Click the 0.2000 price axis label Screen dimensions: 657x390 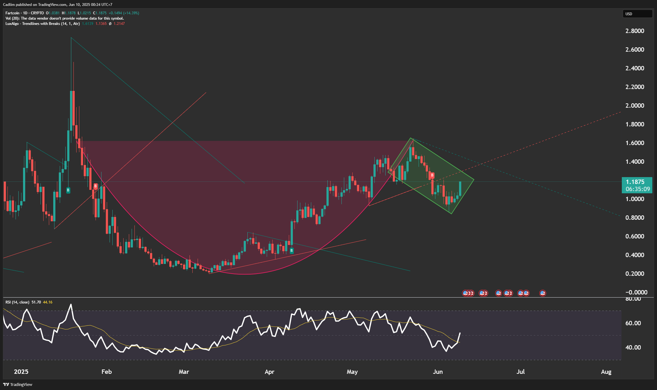coord(635,274)
